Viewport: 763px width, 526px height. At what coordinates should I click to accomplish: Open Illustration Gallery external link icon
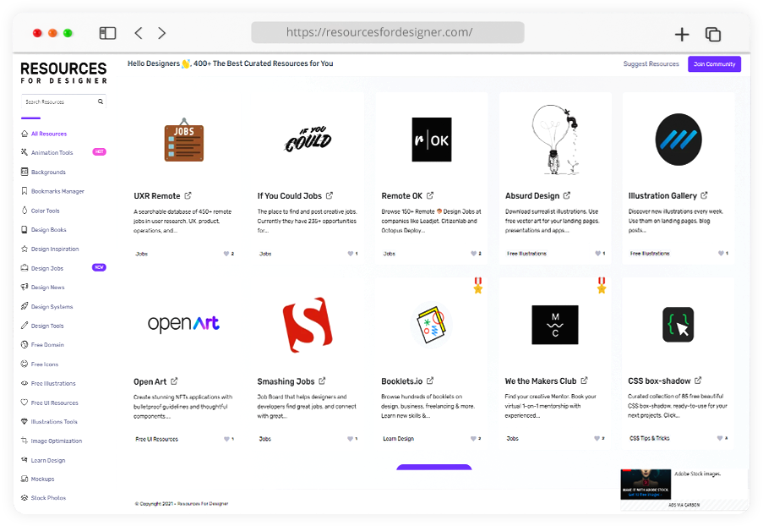pyautogui.click(x=704, y=195)
